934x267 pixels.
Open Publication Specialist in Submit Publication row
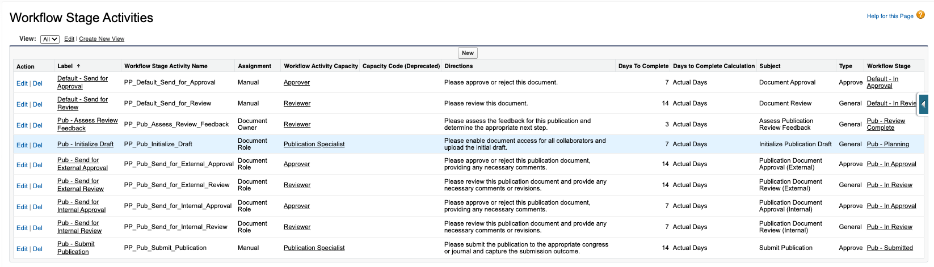[314, 248]
